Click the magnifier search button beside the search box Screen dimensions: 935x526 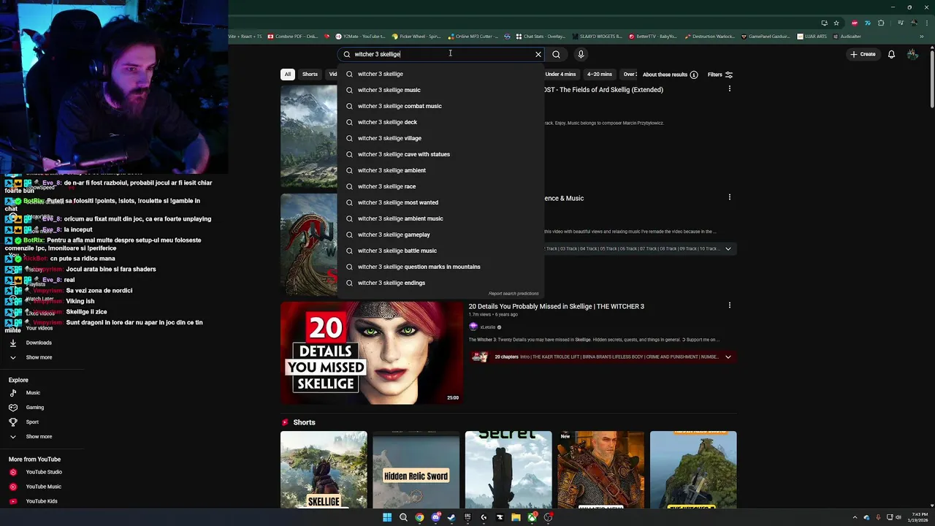(556, 54)
